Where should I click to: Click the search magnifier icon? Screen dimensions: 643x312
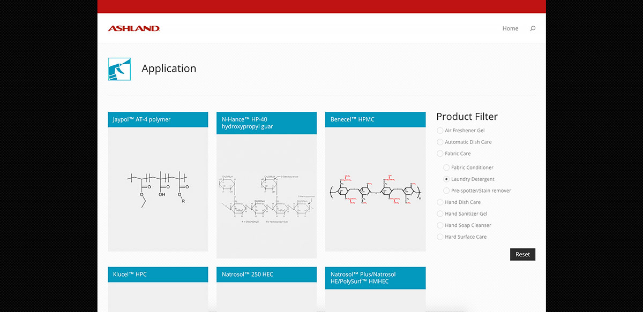pos(533,28)
